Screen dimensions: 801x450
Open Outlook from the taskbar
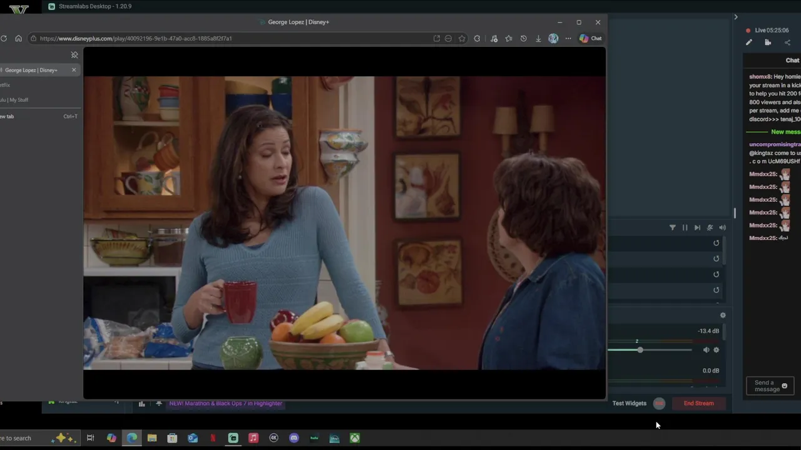pos(193,438)
